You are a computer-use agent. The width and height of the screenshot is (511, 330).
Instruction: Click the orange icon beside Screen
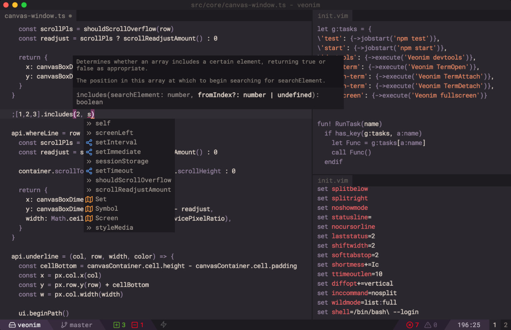[89, 218]
